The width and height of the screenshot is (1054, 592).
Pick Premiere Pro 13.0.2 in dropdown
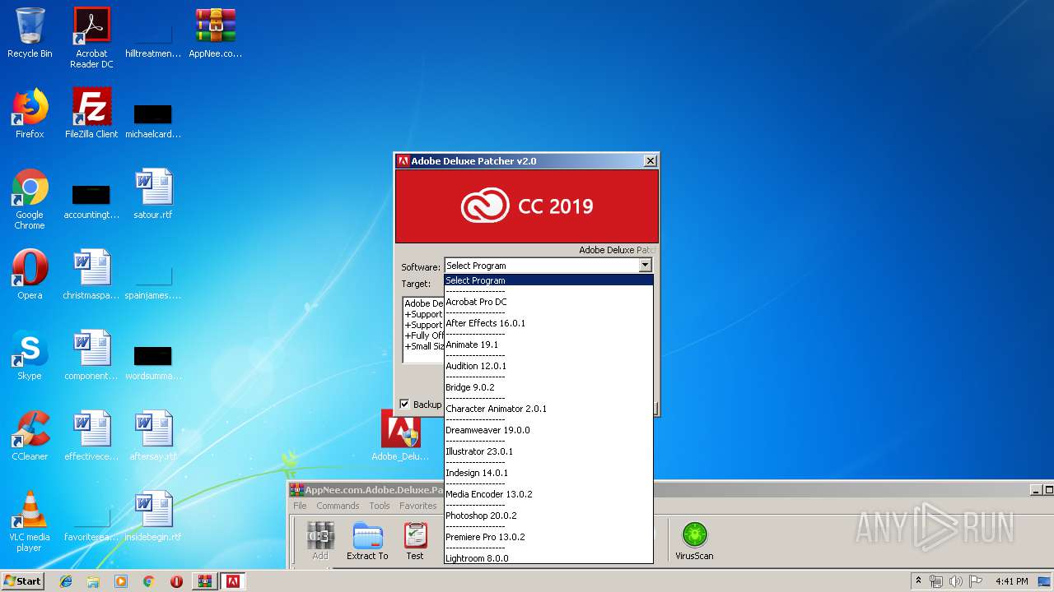(x=548, y=537)
